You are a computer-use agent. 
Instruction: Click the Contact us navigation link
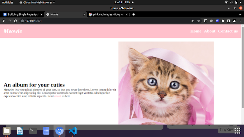(x=228, y=31)
